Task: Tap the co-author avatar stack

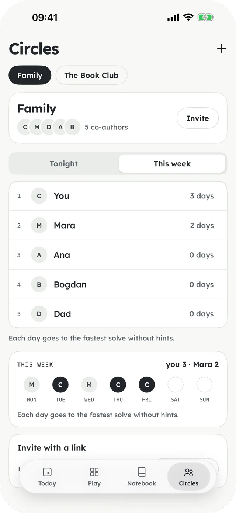Action: pos(49,127)
